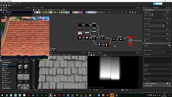Click the link chain icon beside Parent Size
172x97 pixels.
[x=119, y=12]
